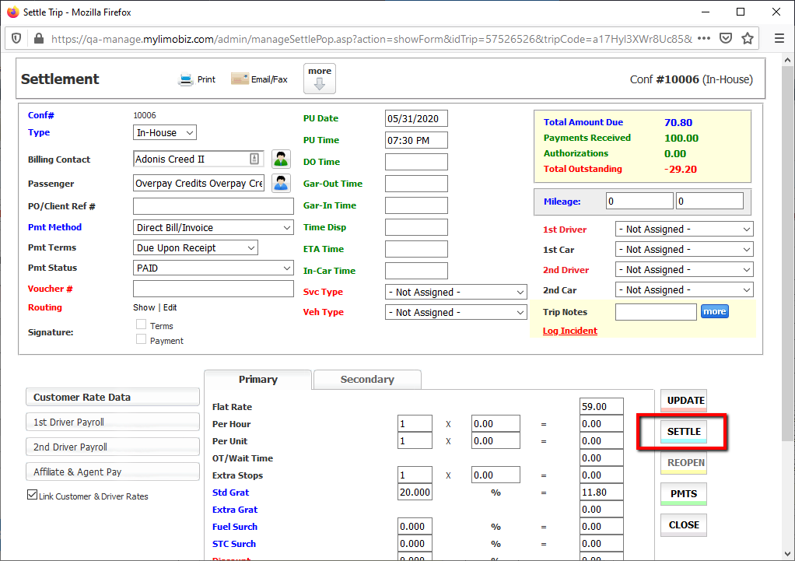Open the 1st Driver dropdown
Screen dimensions: 795x561
point(684,230)
